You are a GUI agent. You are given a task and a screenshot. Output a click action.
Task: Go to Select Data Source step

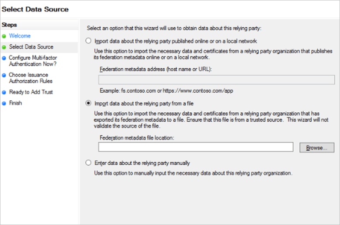point(31,47)
